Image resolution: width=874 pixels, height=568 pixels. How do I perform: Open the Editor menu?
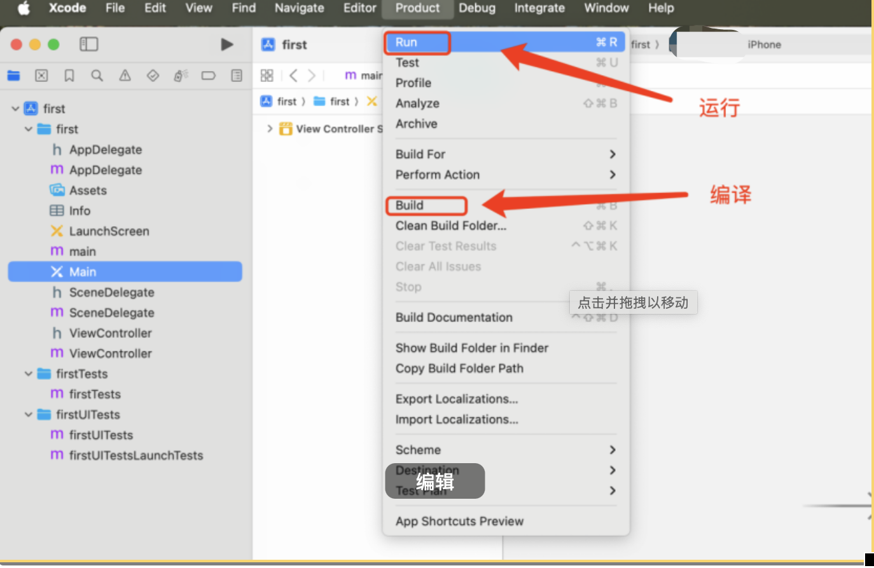tap(360, 8)
